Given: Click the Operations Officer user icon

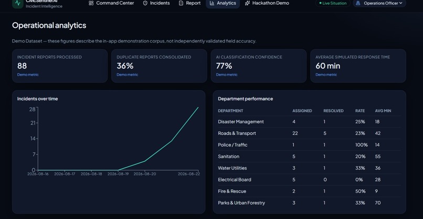Looking at the screenshot, I should click(358, 3).
